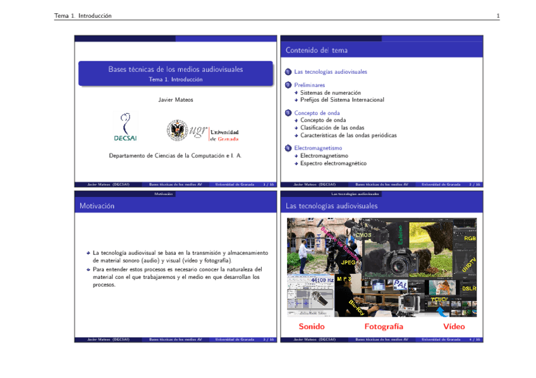Click the red 'Vídeo' label
This screenshot has height=378, width=536.
tap(454, 327)
